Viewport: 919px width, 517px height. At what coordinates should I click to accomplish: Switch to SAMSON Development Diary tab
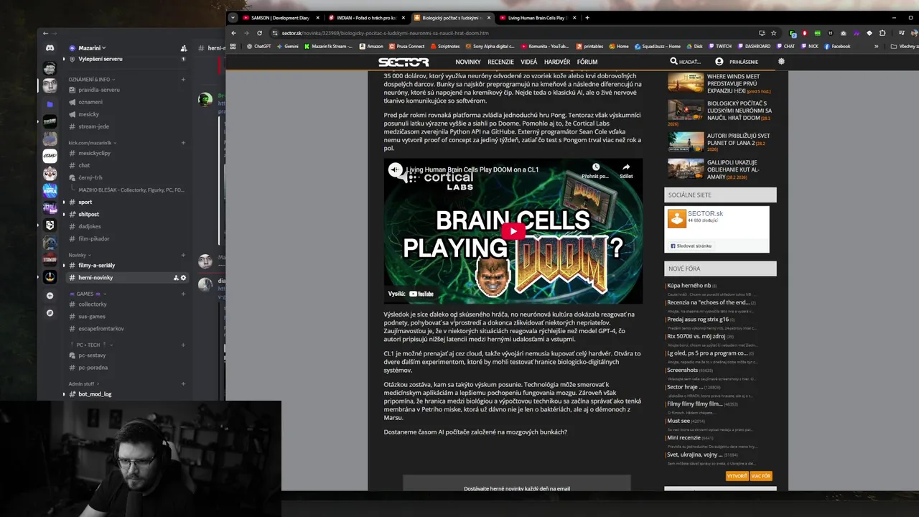click(x=280, y=18)
